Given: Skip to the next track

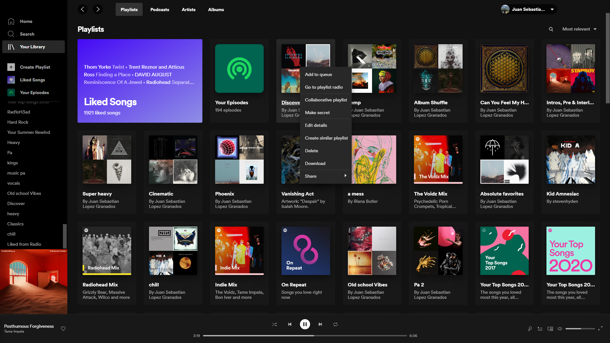Looking at the screenshot, I should (x=320, y=324).
